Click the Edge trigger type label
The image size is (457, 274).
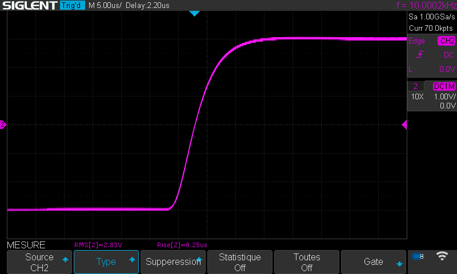416,41
